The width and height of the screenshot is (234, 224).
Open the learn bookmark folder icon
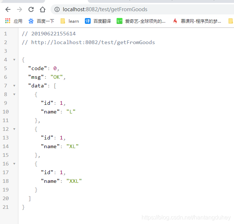(63, 21)
